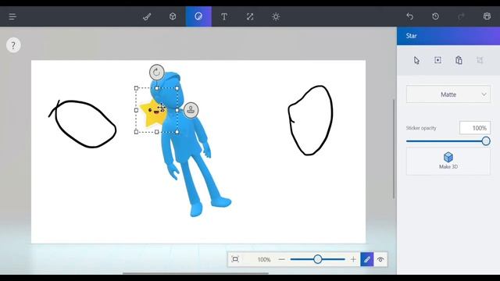Open the History clock icon
The width and height of the screenshot is (500, 281).
[x=435, y=16]
